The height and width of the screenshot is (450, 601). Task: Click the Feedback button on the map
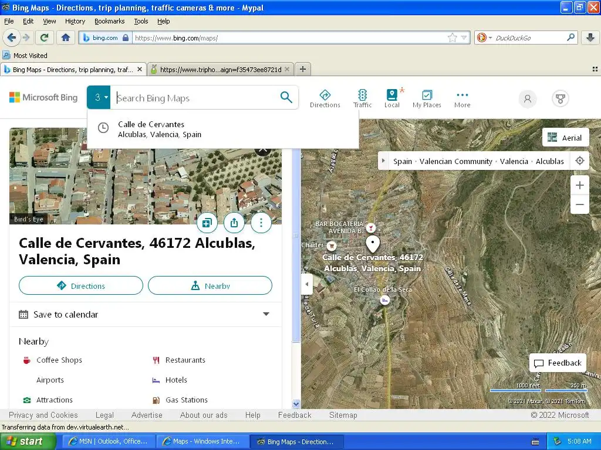[x=558, y=362]
